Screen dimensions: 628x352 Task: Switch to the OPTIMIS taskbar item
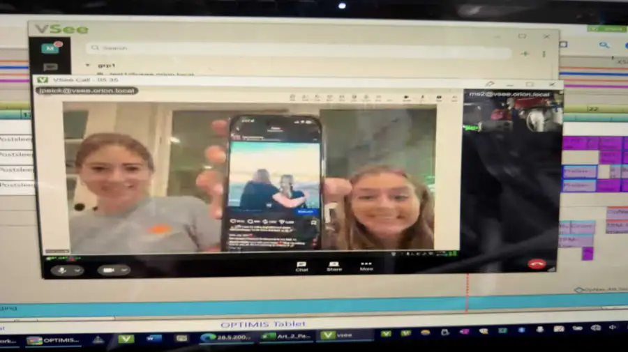coord(53,339)
